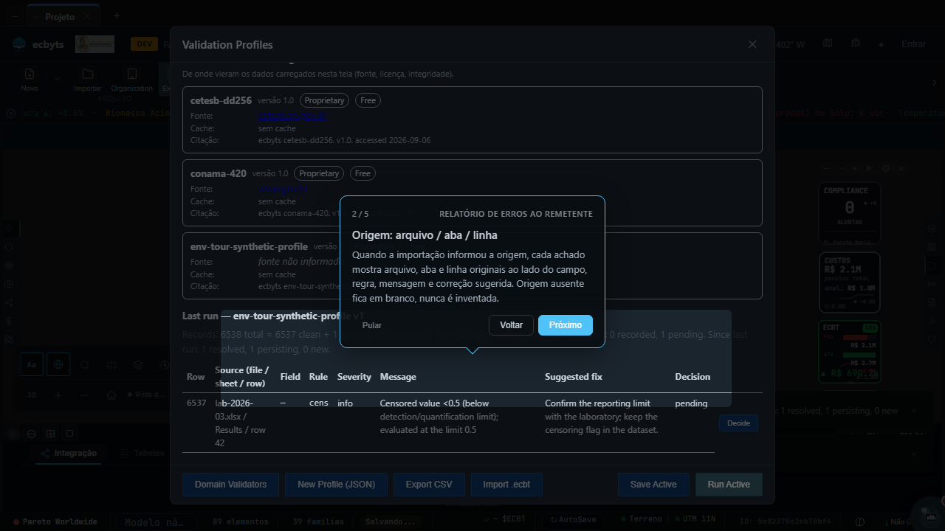Click the Pareto Worldwide status entry
This screenshot has width=945, height=531.
pyautogui.click(x=55, y=521)
